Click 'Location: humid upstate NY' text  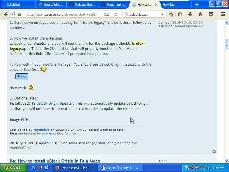pyautogui.click(x=181, y=26)
